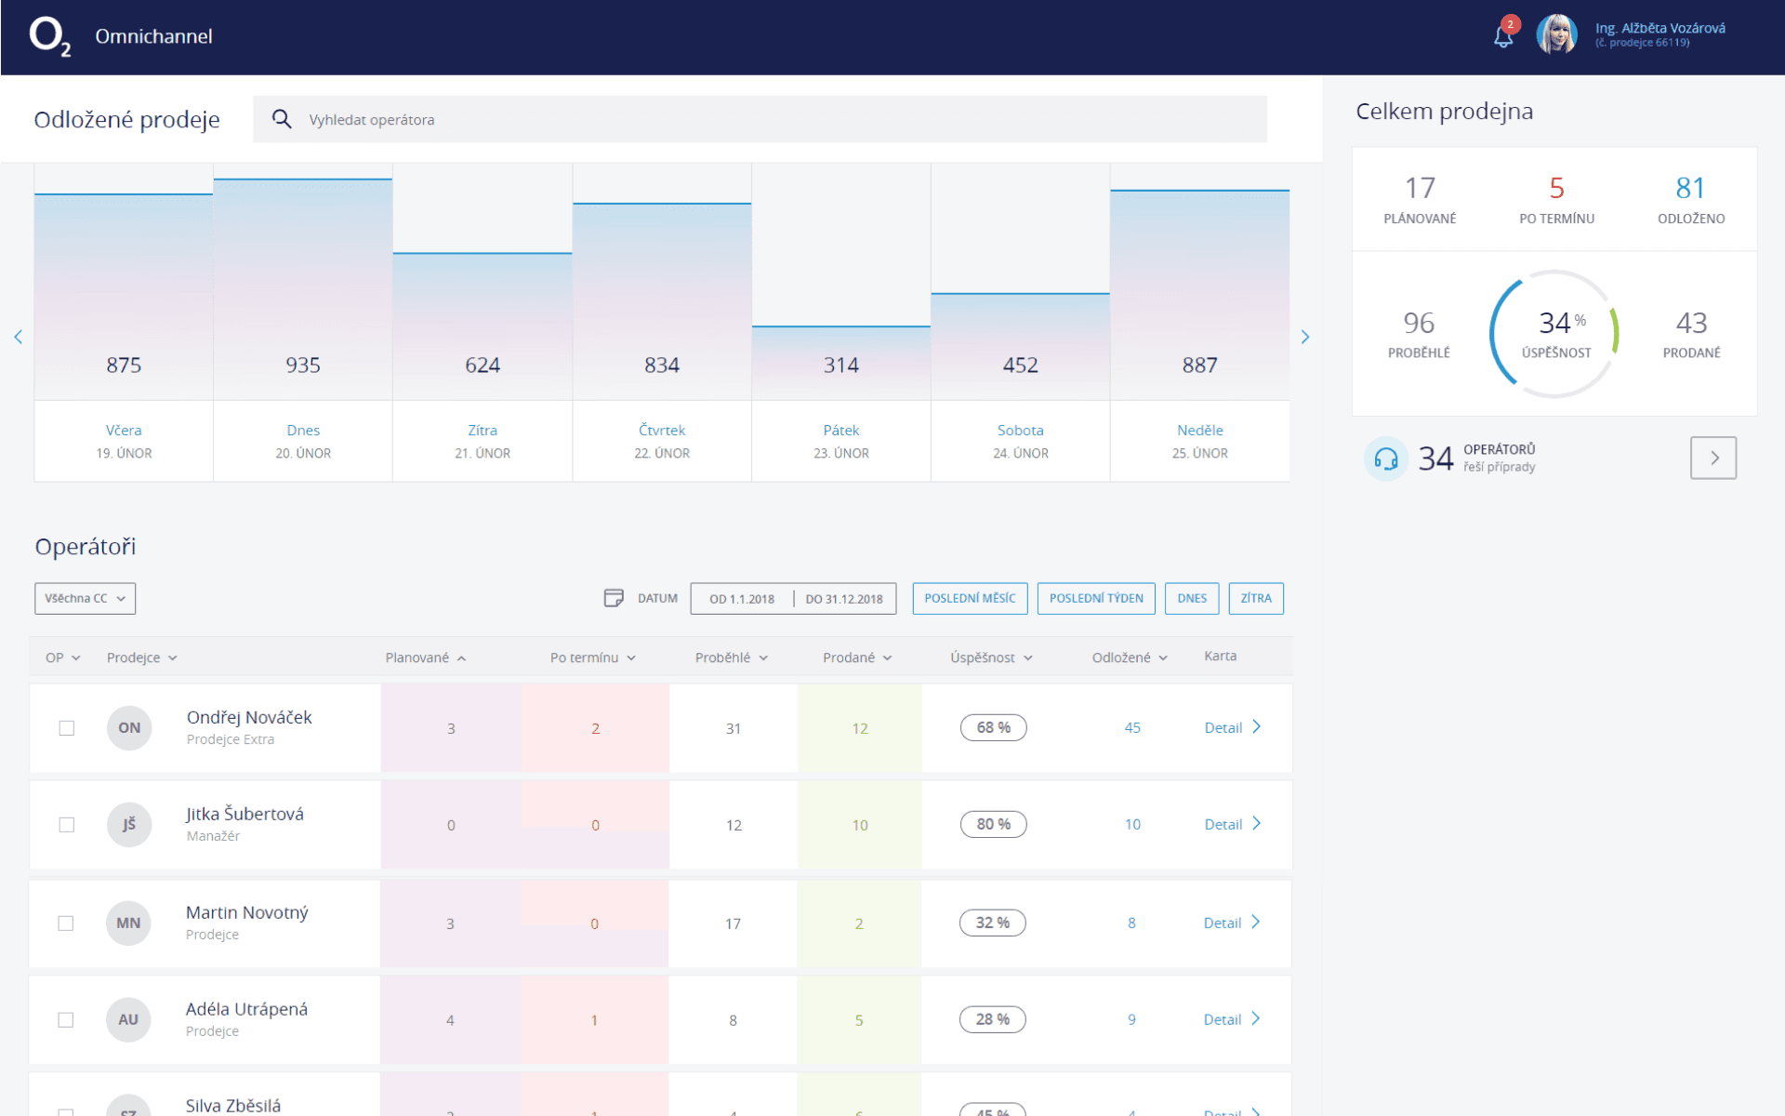Click the calendar icon next to DATUM

point(614,598)
